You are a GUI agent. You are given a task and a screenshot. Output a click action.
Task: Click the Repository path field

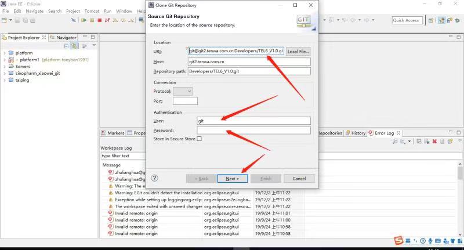point(249,71)
